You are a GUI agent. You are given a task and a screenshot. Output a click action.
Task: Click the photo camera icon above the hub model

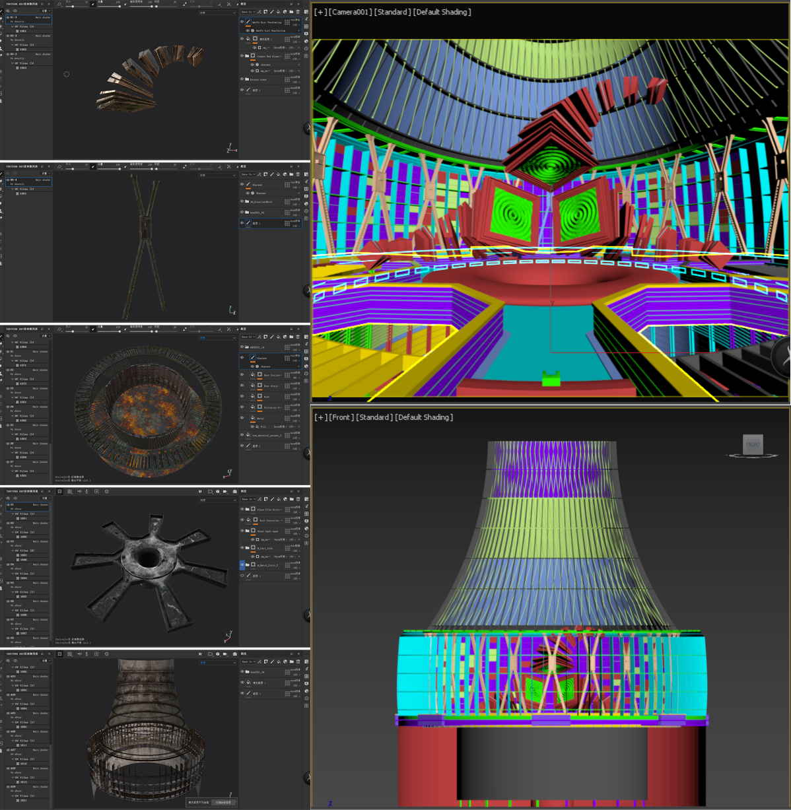[x=234, y=491]
